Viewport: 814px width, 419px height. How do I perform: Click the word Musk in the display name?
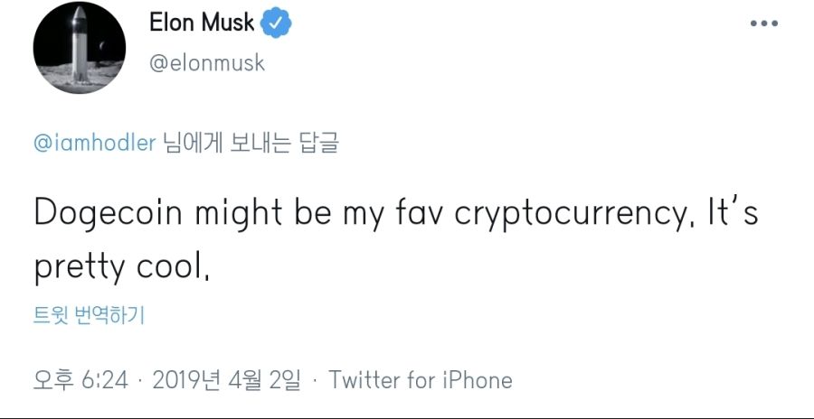pyautogui.click(x=228, y=23)
